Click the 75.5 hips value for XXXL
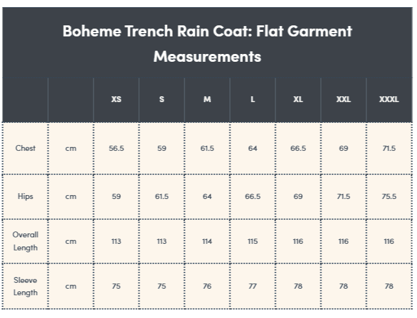Viewport: 417px width, 318px height. [x=389, y=196]
